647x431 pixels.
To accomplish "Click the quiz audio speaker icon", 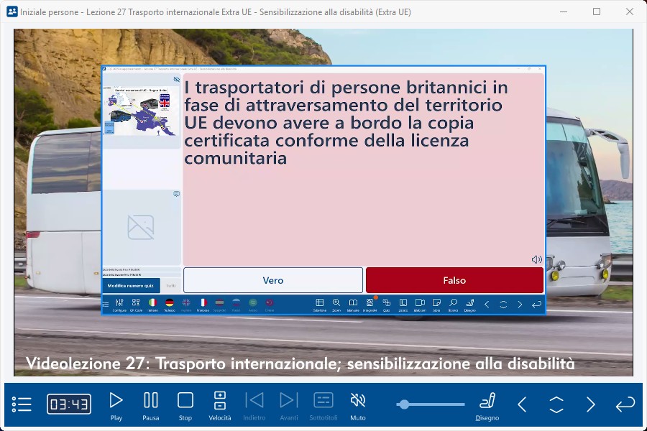I will (x=536, y=259).
